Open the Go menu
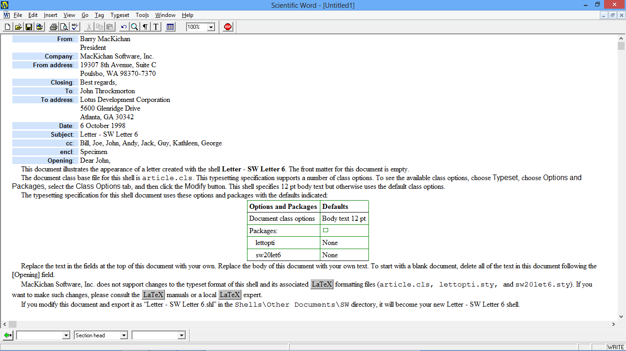 [x=85, y=15]
